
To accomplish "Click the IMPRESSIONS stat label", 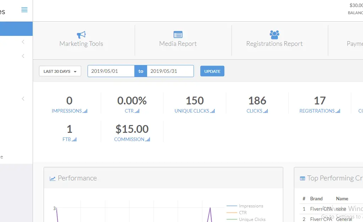I will (x=67, y=111).
